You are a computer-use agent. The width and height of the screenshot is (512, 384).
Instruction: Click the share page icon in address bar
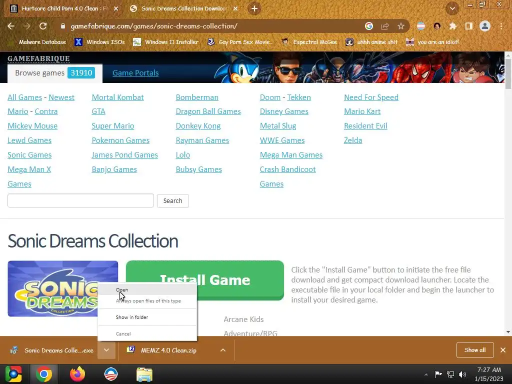(x=385, y=26)
